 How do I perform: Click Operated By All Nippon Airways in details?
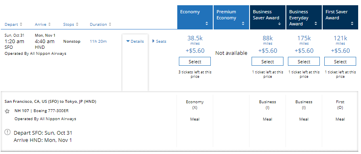click(45, 119)
